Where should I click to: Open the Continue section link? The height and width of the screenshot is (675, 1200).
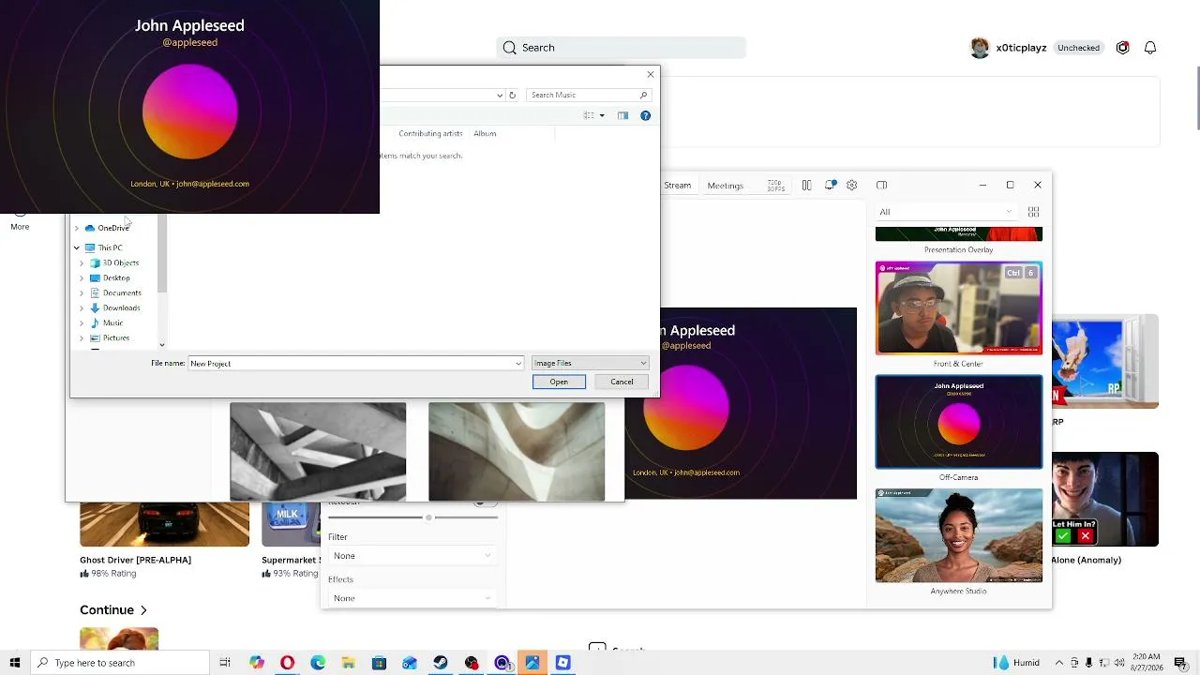pos(113,610)
